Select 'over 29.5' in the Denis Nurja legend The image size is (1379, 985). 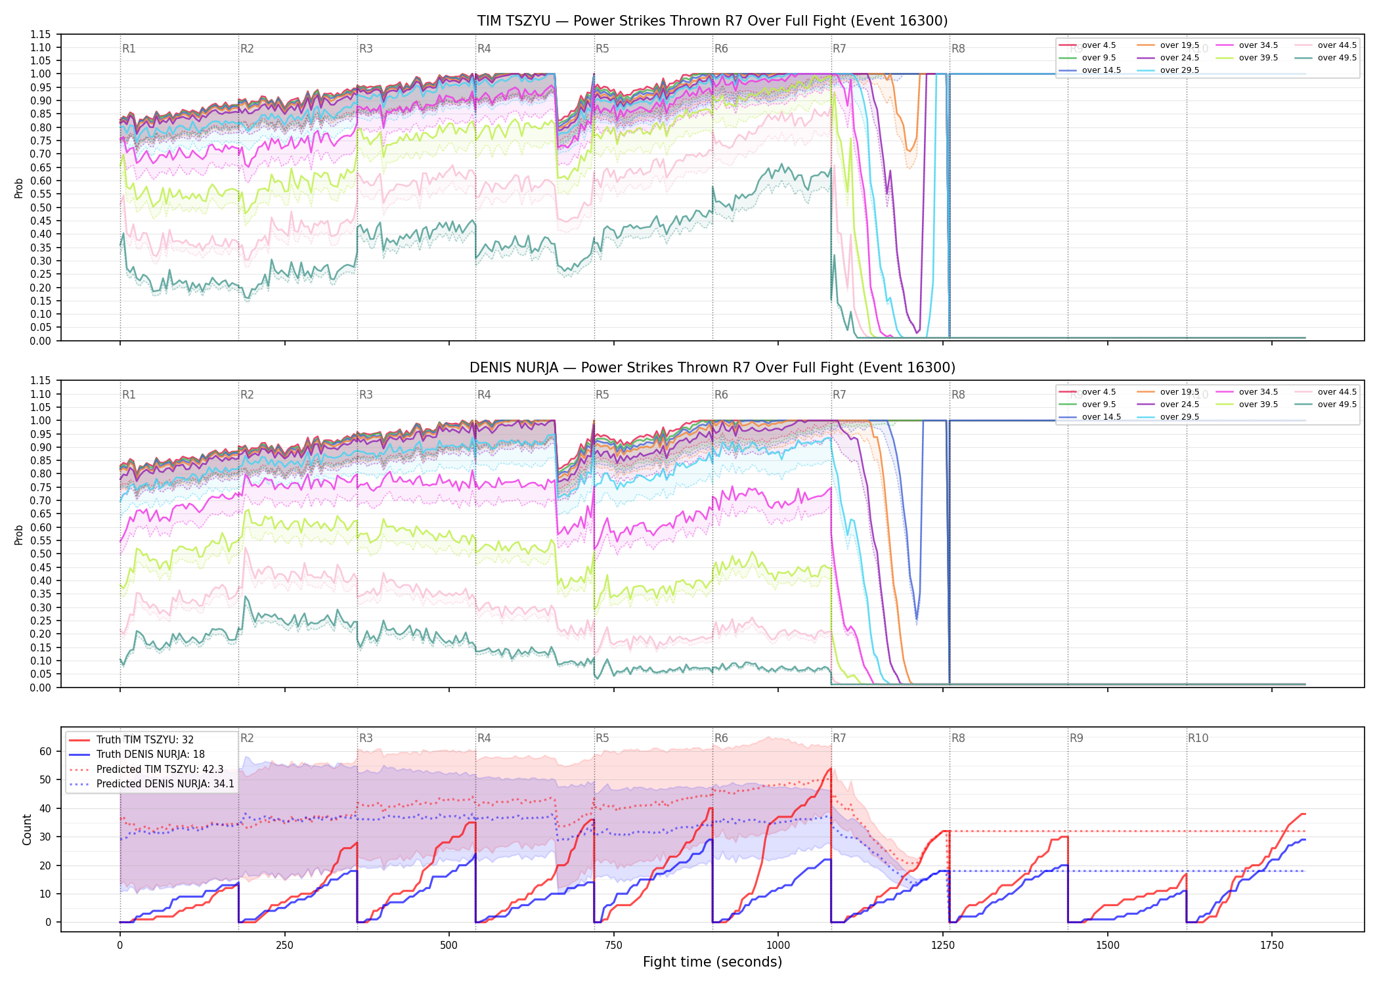(x=1168, y=417)
